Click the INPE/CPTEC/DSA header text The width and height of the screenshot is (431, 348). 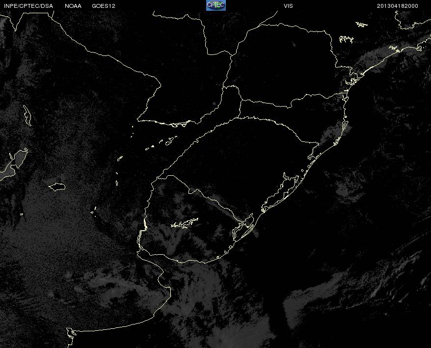pyautogui.click(x=28, y=6)
